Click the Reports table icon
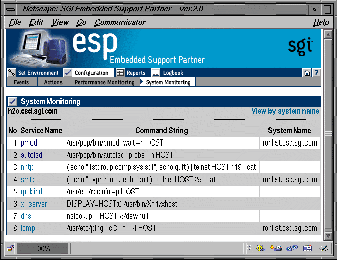337x260 pixels. click(x=120, y=72)
